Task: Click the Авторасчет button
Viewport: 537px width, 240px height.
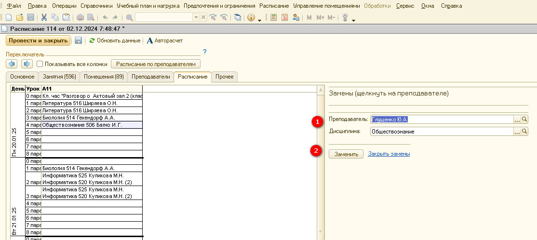Action: pos(165,40)
